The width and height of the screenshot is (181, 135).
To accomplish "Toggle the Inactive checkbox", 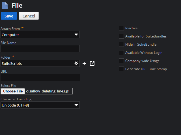I will [x=121, y=28].
